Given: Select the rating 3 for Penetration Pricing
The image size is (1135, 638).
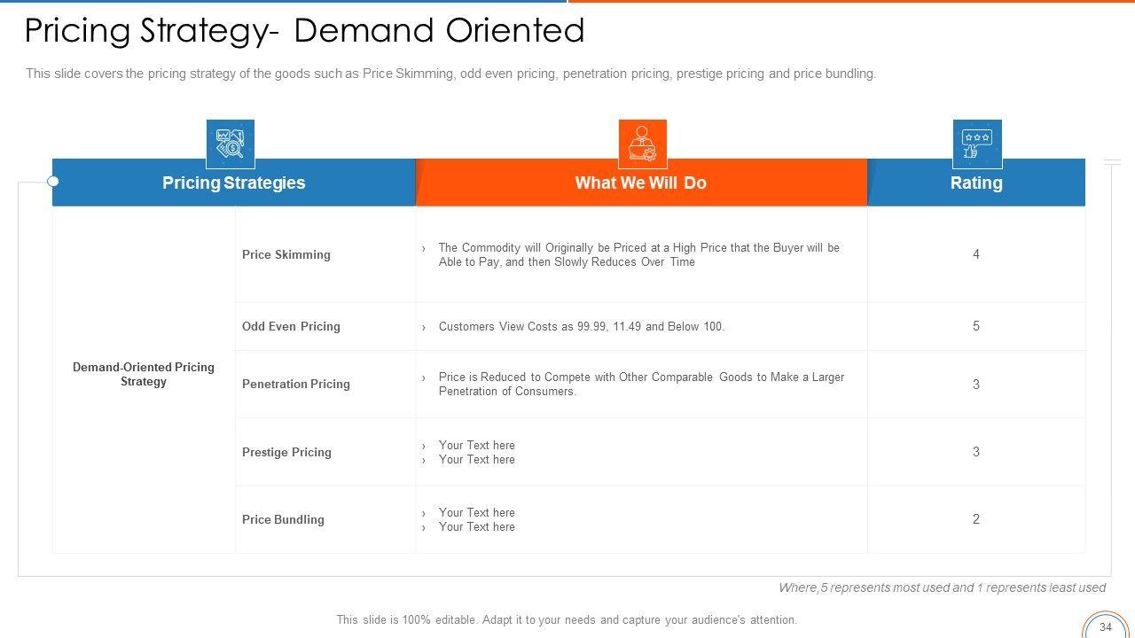Looking at the screenshot, I should coord(976,384).
